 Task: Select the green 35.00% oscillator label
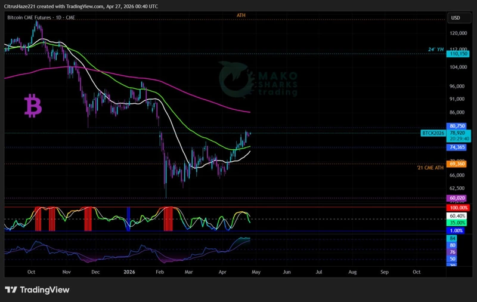click(459, 222)
